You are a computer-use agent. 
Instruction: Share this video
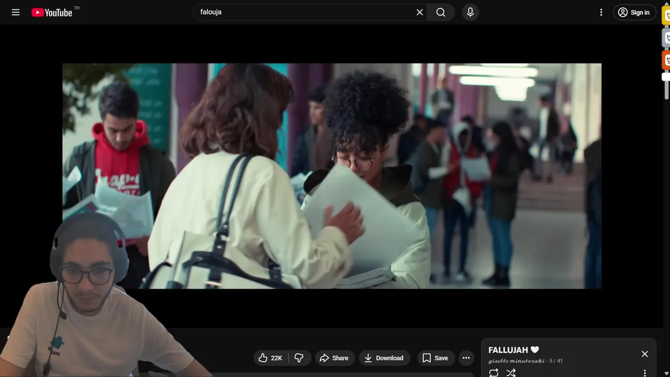(x=334, y=358)
